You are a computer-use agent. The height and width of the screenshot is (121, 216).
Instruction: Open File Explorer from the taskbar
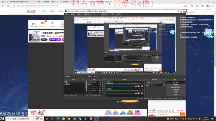[x=69, y=119]
